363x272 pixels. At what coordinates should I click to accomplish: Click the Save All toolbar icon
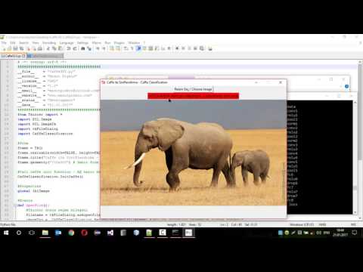[x=22, y=48]
